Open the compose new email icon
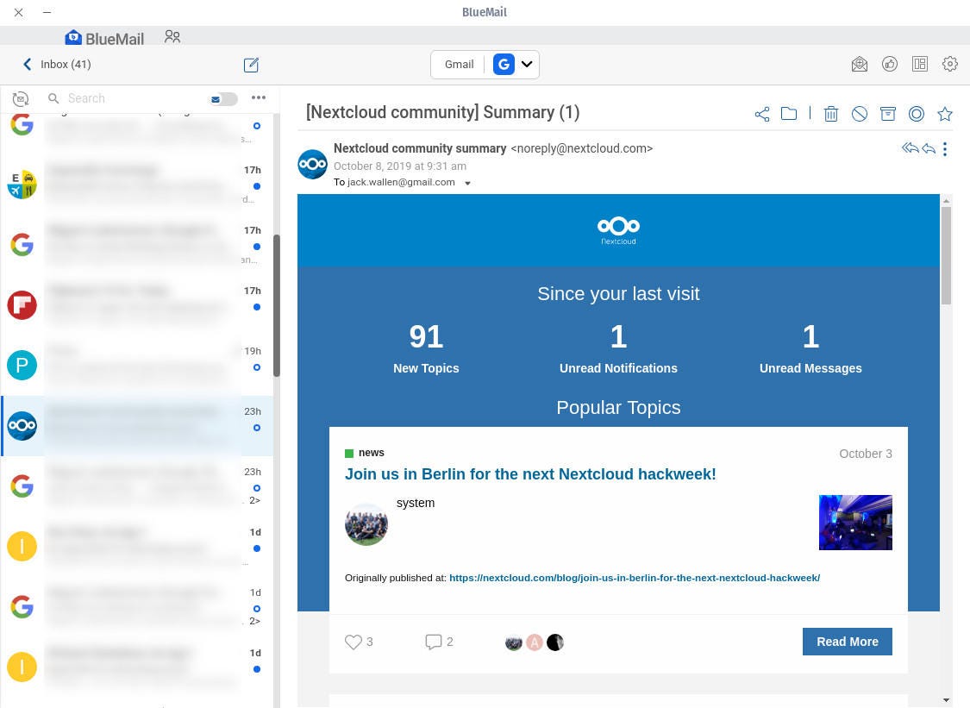The height and width of the screenshot is (708, 970). pyautogui.click(x=251, y=65)
